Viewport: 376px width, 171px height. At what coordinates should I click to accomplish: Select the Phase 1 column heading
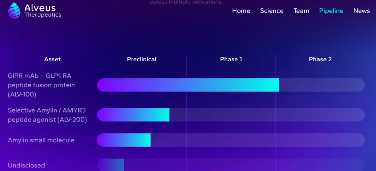pyautogui.click(x=231, y=59)
